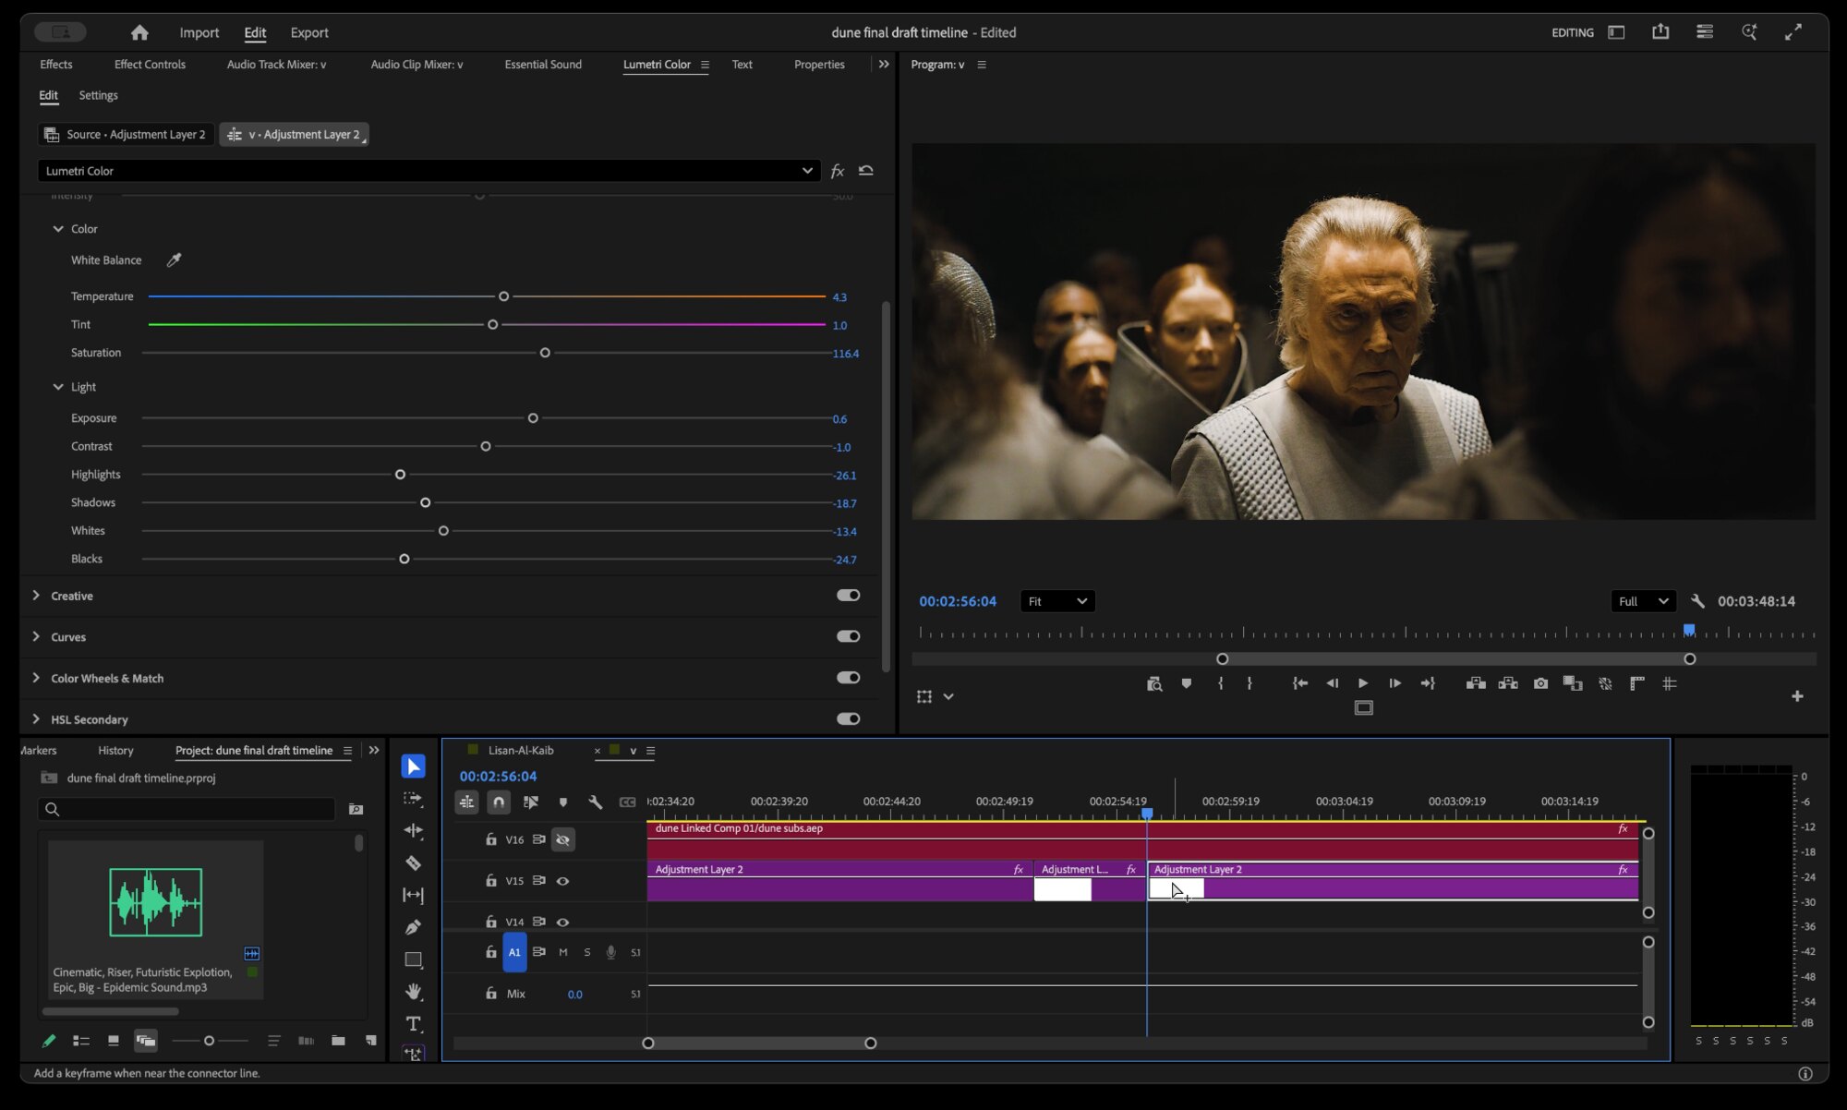This screenshot has width=1847, height=1110.
Task: Click the Export Frame camera icon
Action: 1540,683
